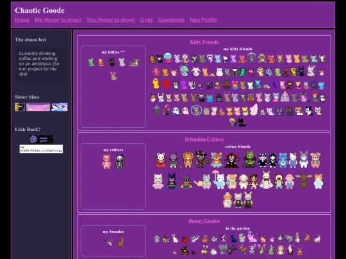Click the vampire critter with red bows
346x259 pixels.
[x=231, y=161]
